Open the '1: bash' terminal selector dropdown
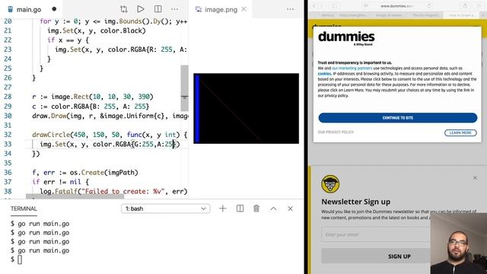Image resolution: width=487 pixels, height=274 pixels. coord(166,209)
